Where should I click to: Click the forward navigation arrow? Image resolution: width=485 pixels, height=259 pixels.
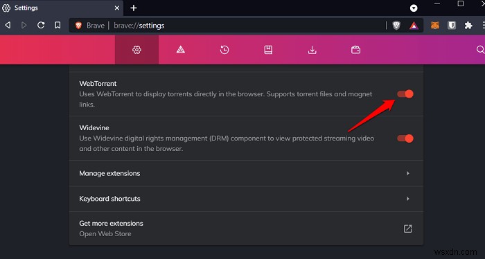click(24, 25)
